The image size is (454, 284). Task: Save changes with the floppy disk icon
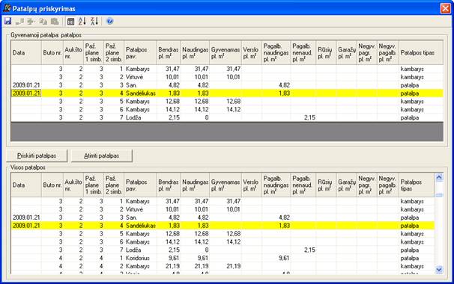7,21
